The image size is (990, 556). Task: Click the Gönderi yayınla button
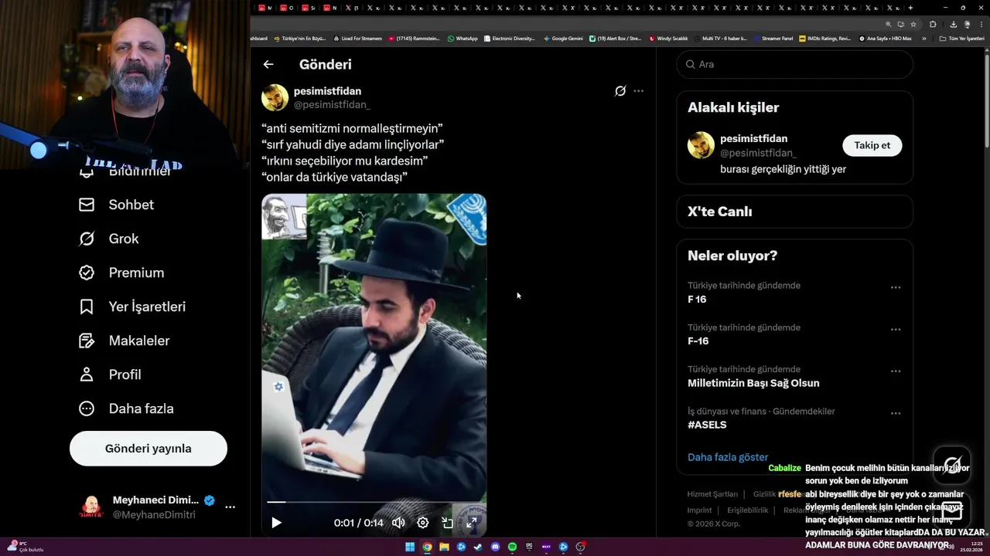(148, 449)
